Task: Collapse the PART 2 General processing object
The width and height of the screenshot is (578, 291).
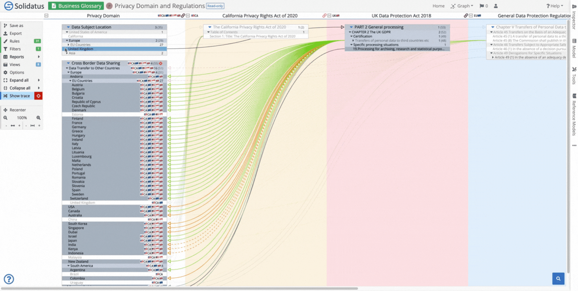Action: (351, 27)
